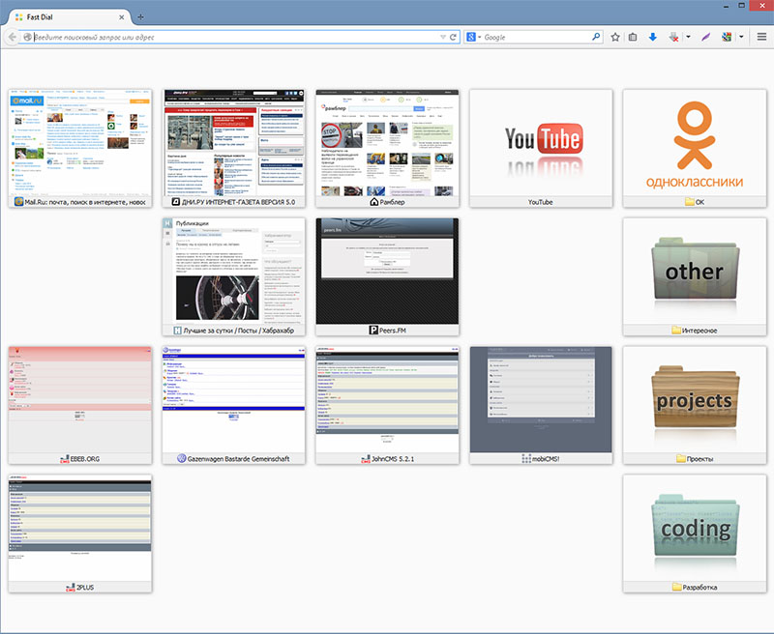Expand the dropdown beside the red-X download icon
This screenshot has width=774, height=634.
pos(688,37)
